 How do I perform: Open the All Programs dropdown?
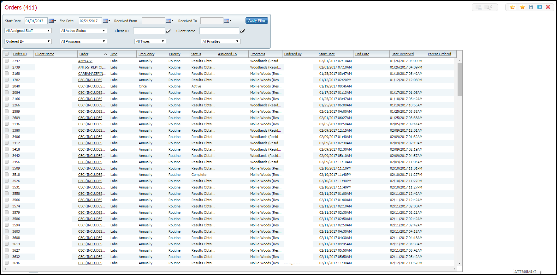[x=83, y=41]
